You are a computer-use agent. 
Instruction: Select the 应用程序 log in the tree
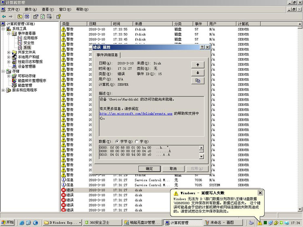(30, 38)
